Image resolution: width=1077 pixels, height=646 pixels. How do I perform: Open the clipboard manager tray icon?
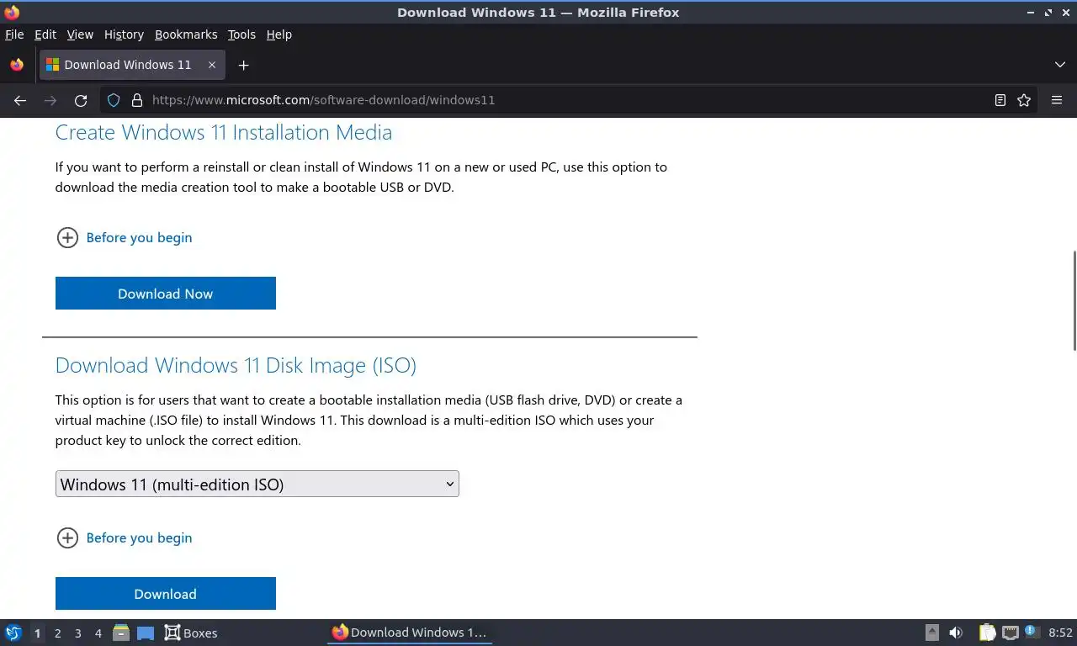click(988, 633)
